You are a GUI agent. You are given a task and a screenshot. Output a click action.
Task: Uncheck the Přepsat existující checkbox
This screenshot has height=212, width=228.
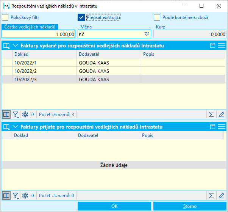[x=81, y=17]
